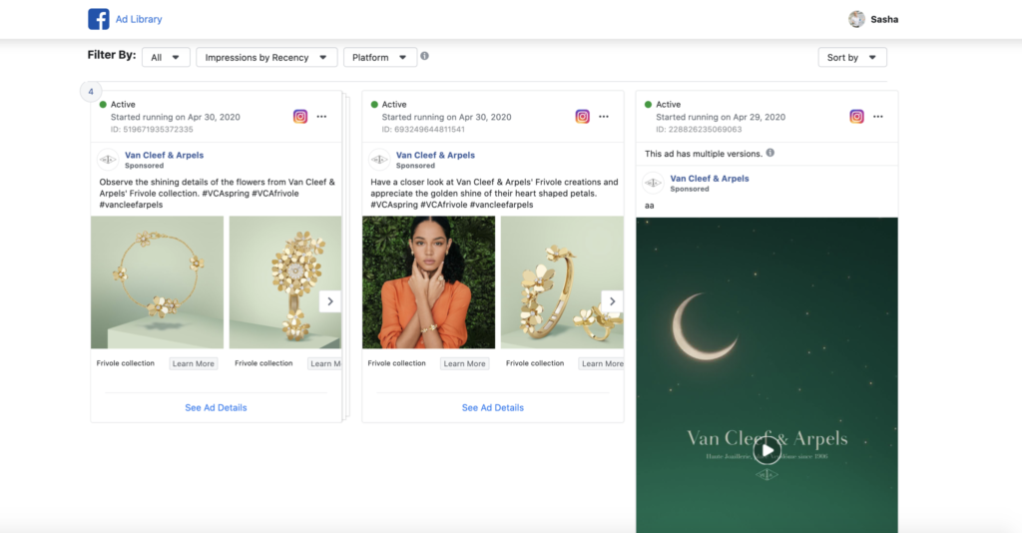This screenshot has width=1022, height=533.
Task: Click the info icon beside Platform
Action: point(424,56)
